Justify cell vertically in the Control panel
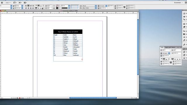 pyautogui.click(x=43, y=6)
